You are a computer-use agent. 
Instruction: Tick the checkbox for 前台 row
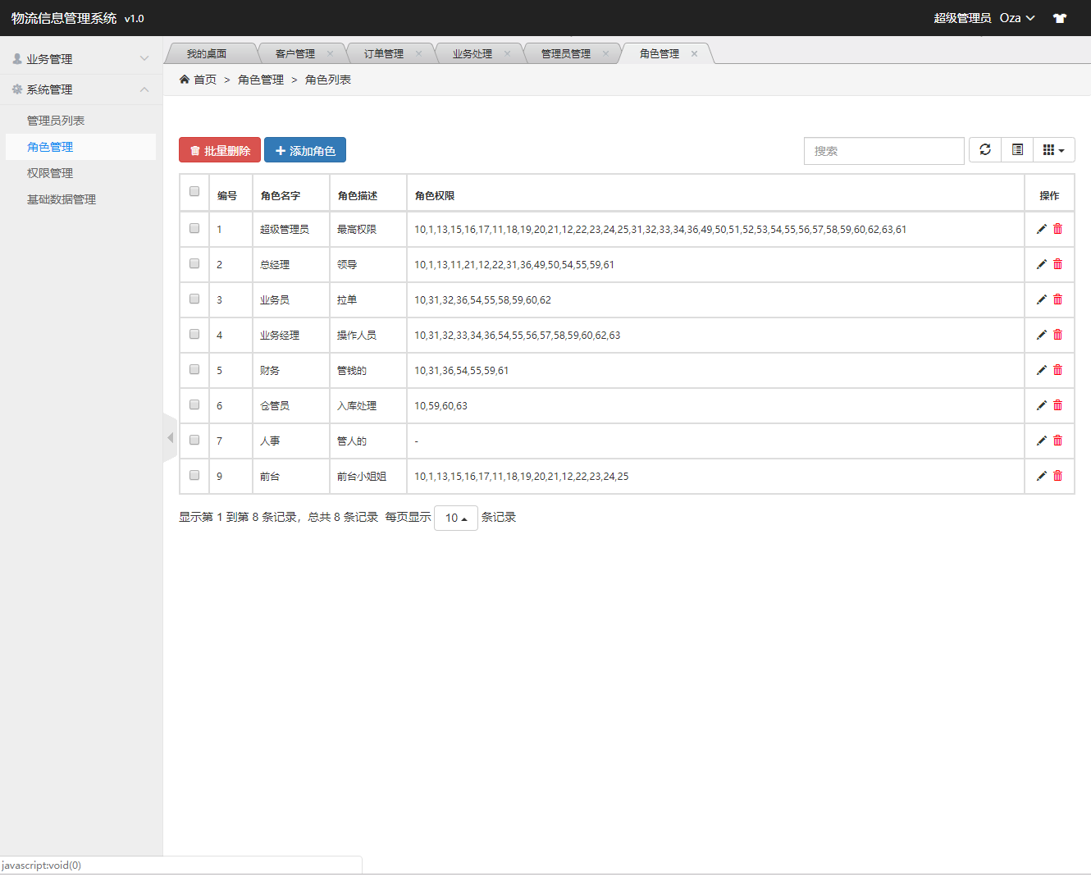coord(194,475)
